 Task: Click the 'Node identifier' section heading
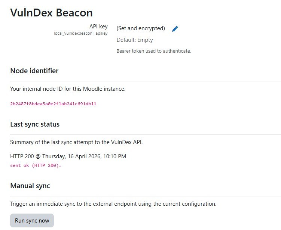coord(34,71)
